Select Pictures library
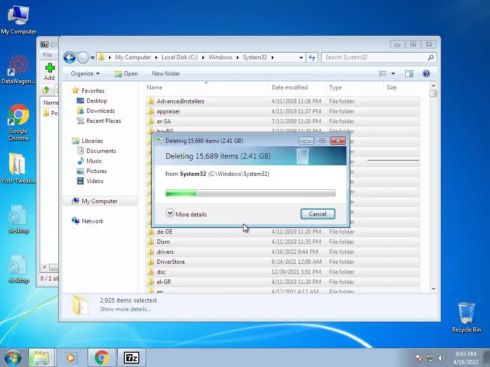This screenshot has height=367, width=490. click(91, 171)
